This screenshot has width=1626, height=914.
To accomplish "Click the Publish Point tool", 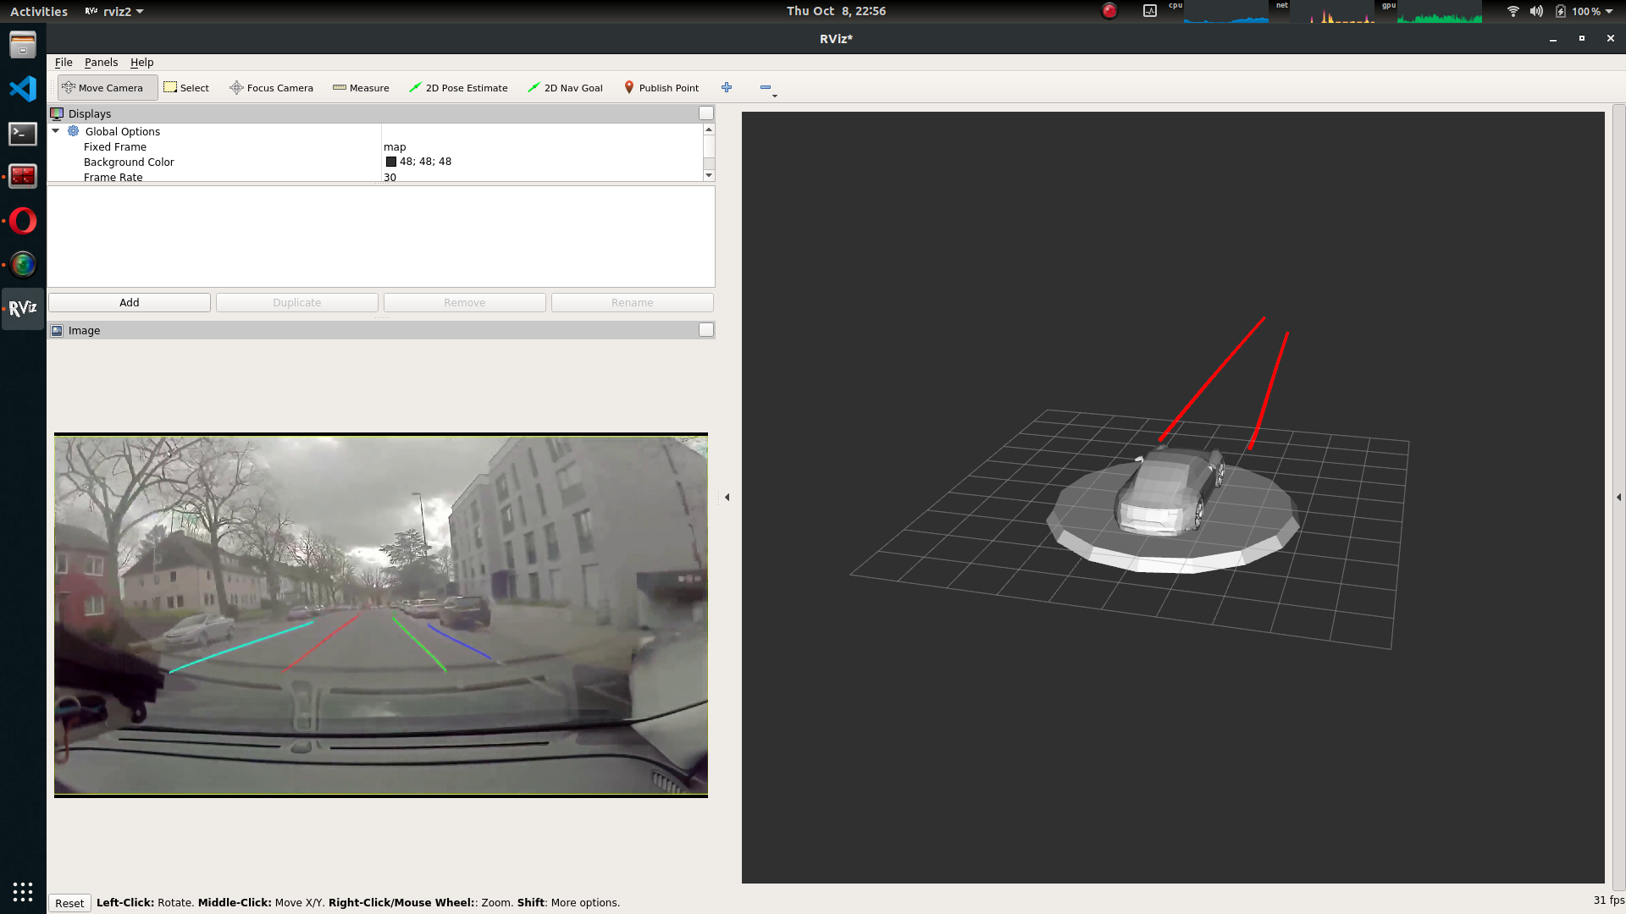I will (x=660, y=87).
